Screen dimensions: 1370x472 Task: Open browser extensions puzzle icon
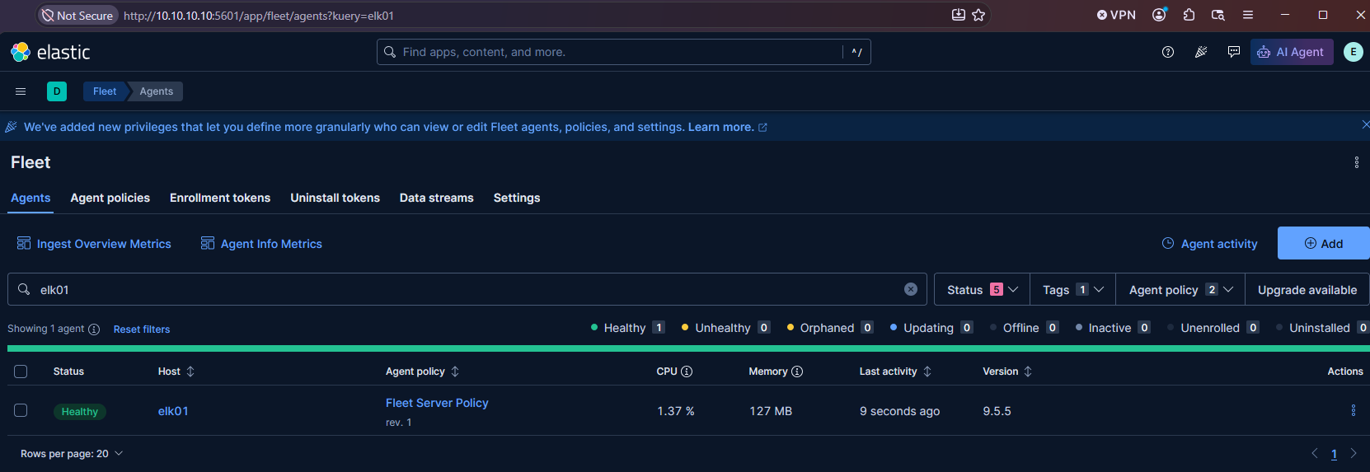pos(1189,15)
